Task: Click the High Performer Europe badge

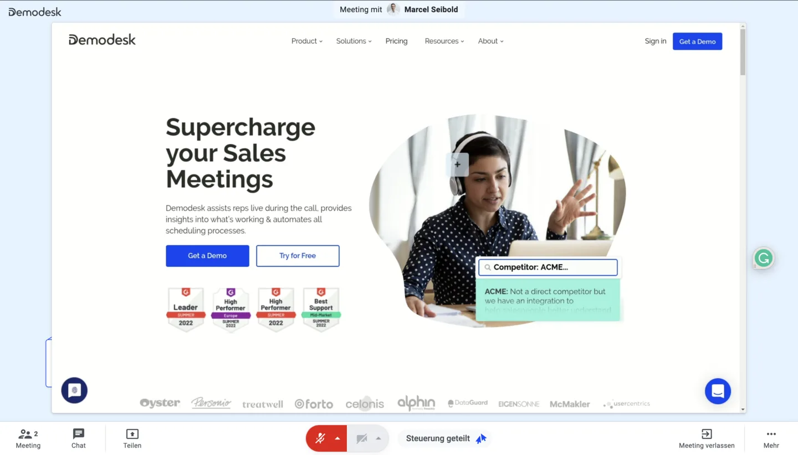Action: click(x=231, y=309)
